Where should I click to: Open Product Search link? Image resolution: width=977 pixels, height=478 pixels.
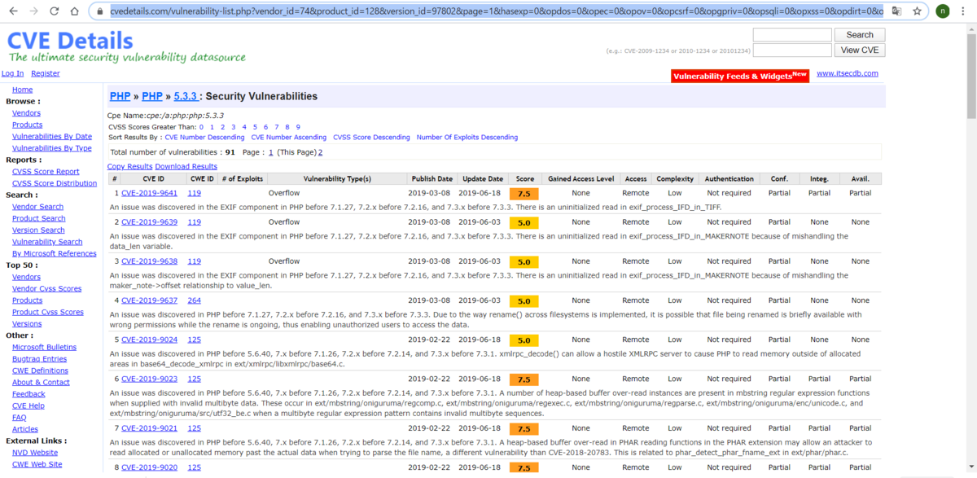coord(39,218)
